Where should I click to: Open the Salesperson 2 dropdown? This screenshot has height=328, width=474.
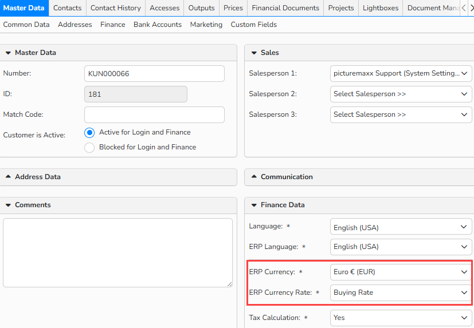401,94
